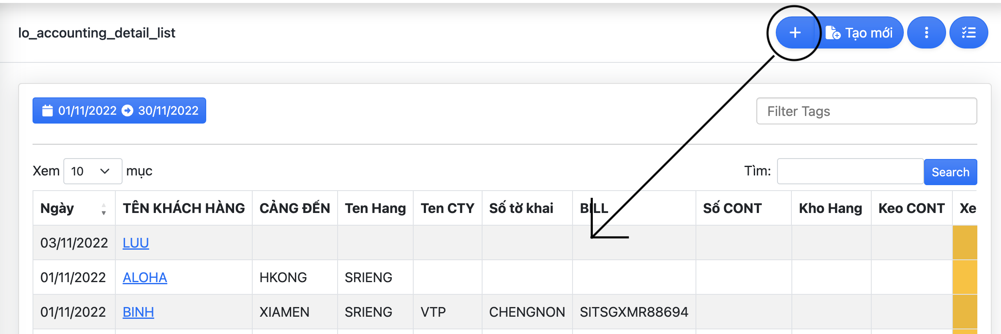Click the blue plus icon button
Image resolution: width=1001 pixels, height=334 pixels.
pos(795,33)
